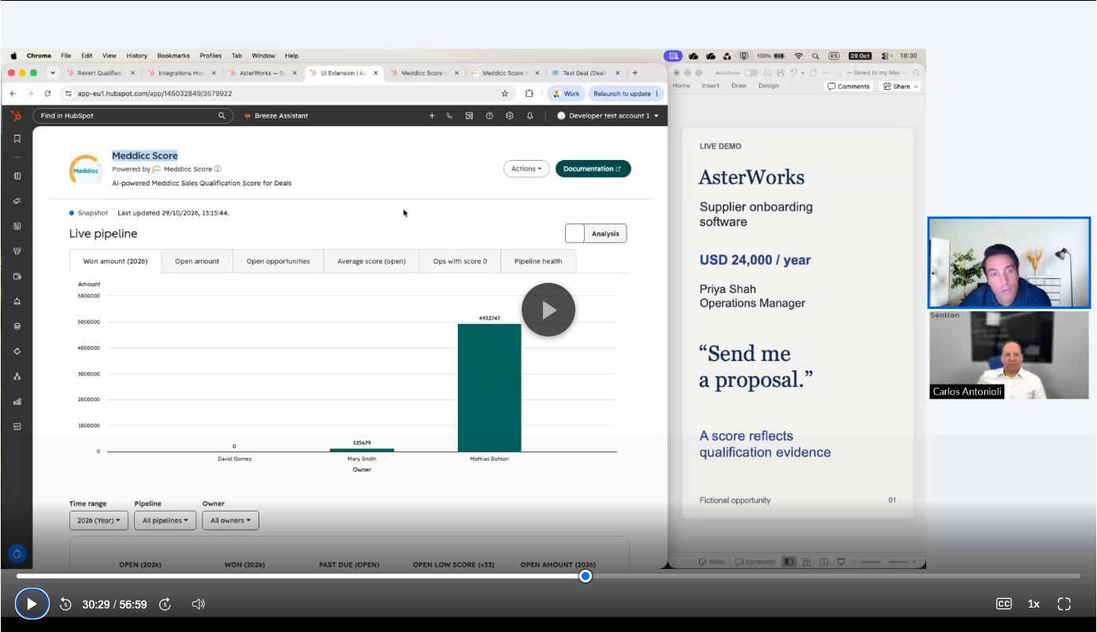The image size is (1097, 632).
Task: Open the All pipelines dropdown
Action: pyautogui.click(x=165, y=520)
